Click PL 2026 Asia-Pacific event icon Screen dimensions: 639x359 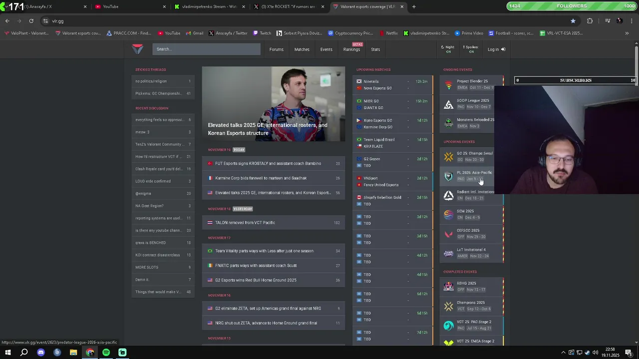[448, 176]
